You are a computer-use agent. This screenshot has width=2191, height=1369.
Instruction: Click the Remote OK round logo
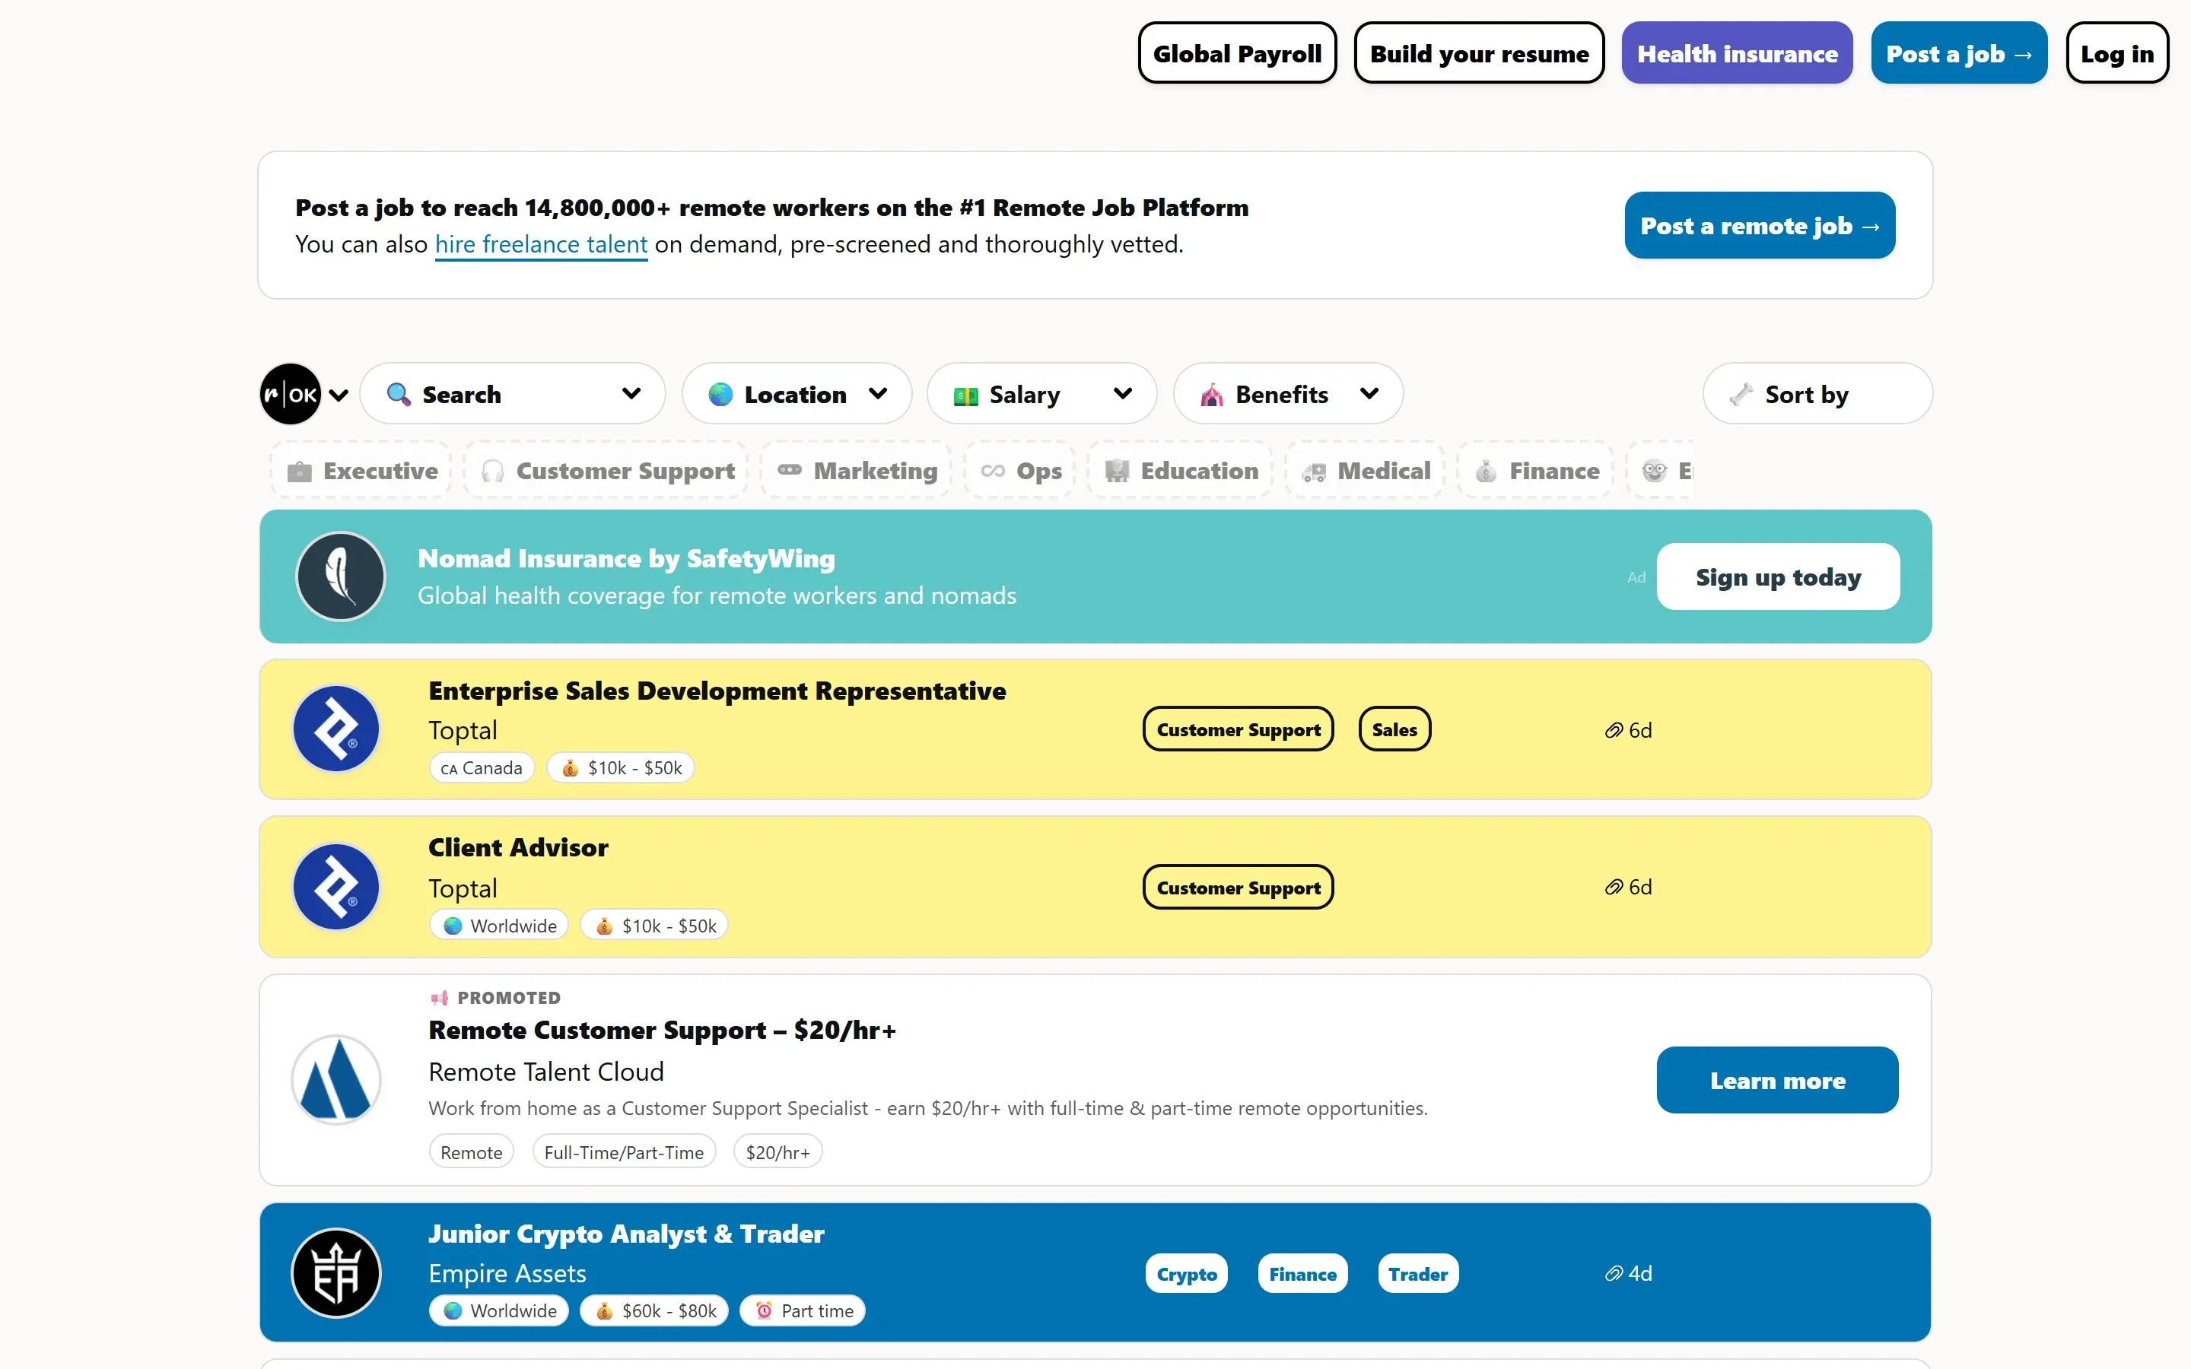point(291,394)
